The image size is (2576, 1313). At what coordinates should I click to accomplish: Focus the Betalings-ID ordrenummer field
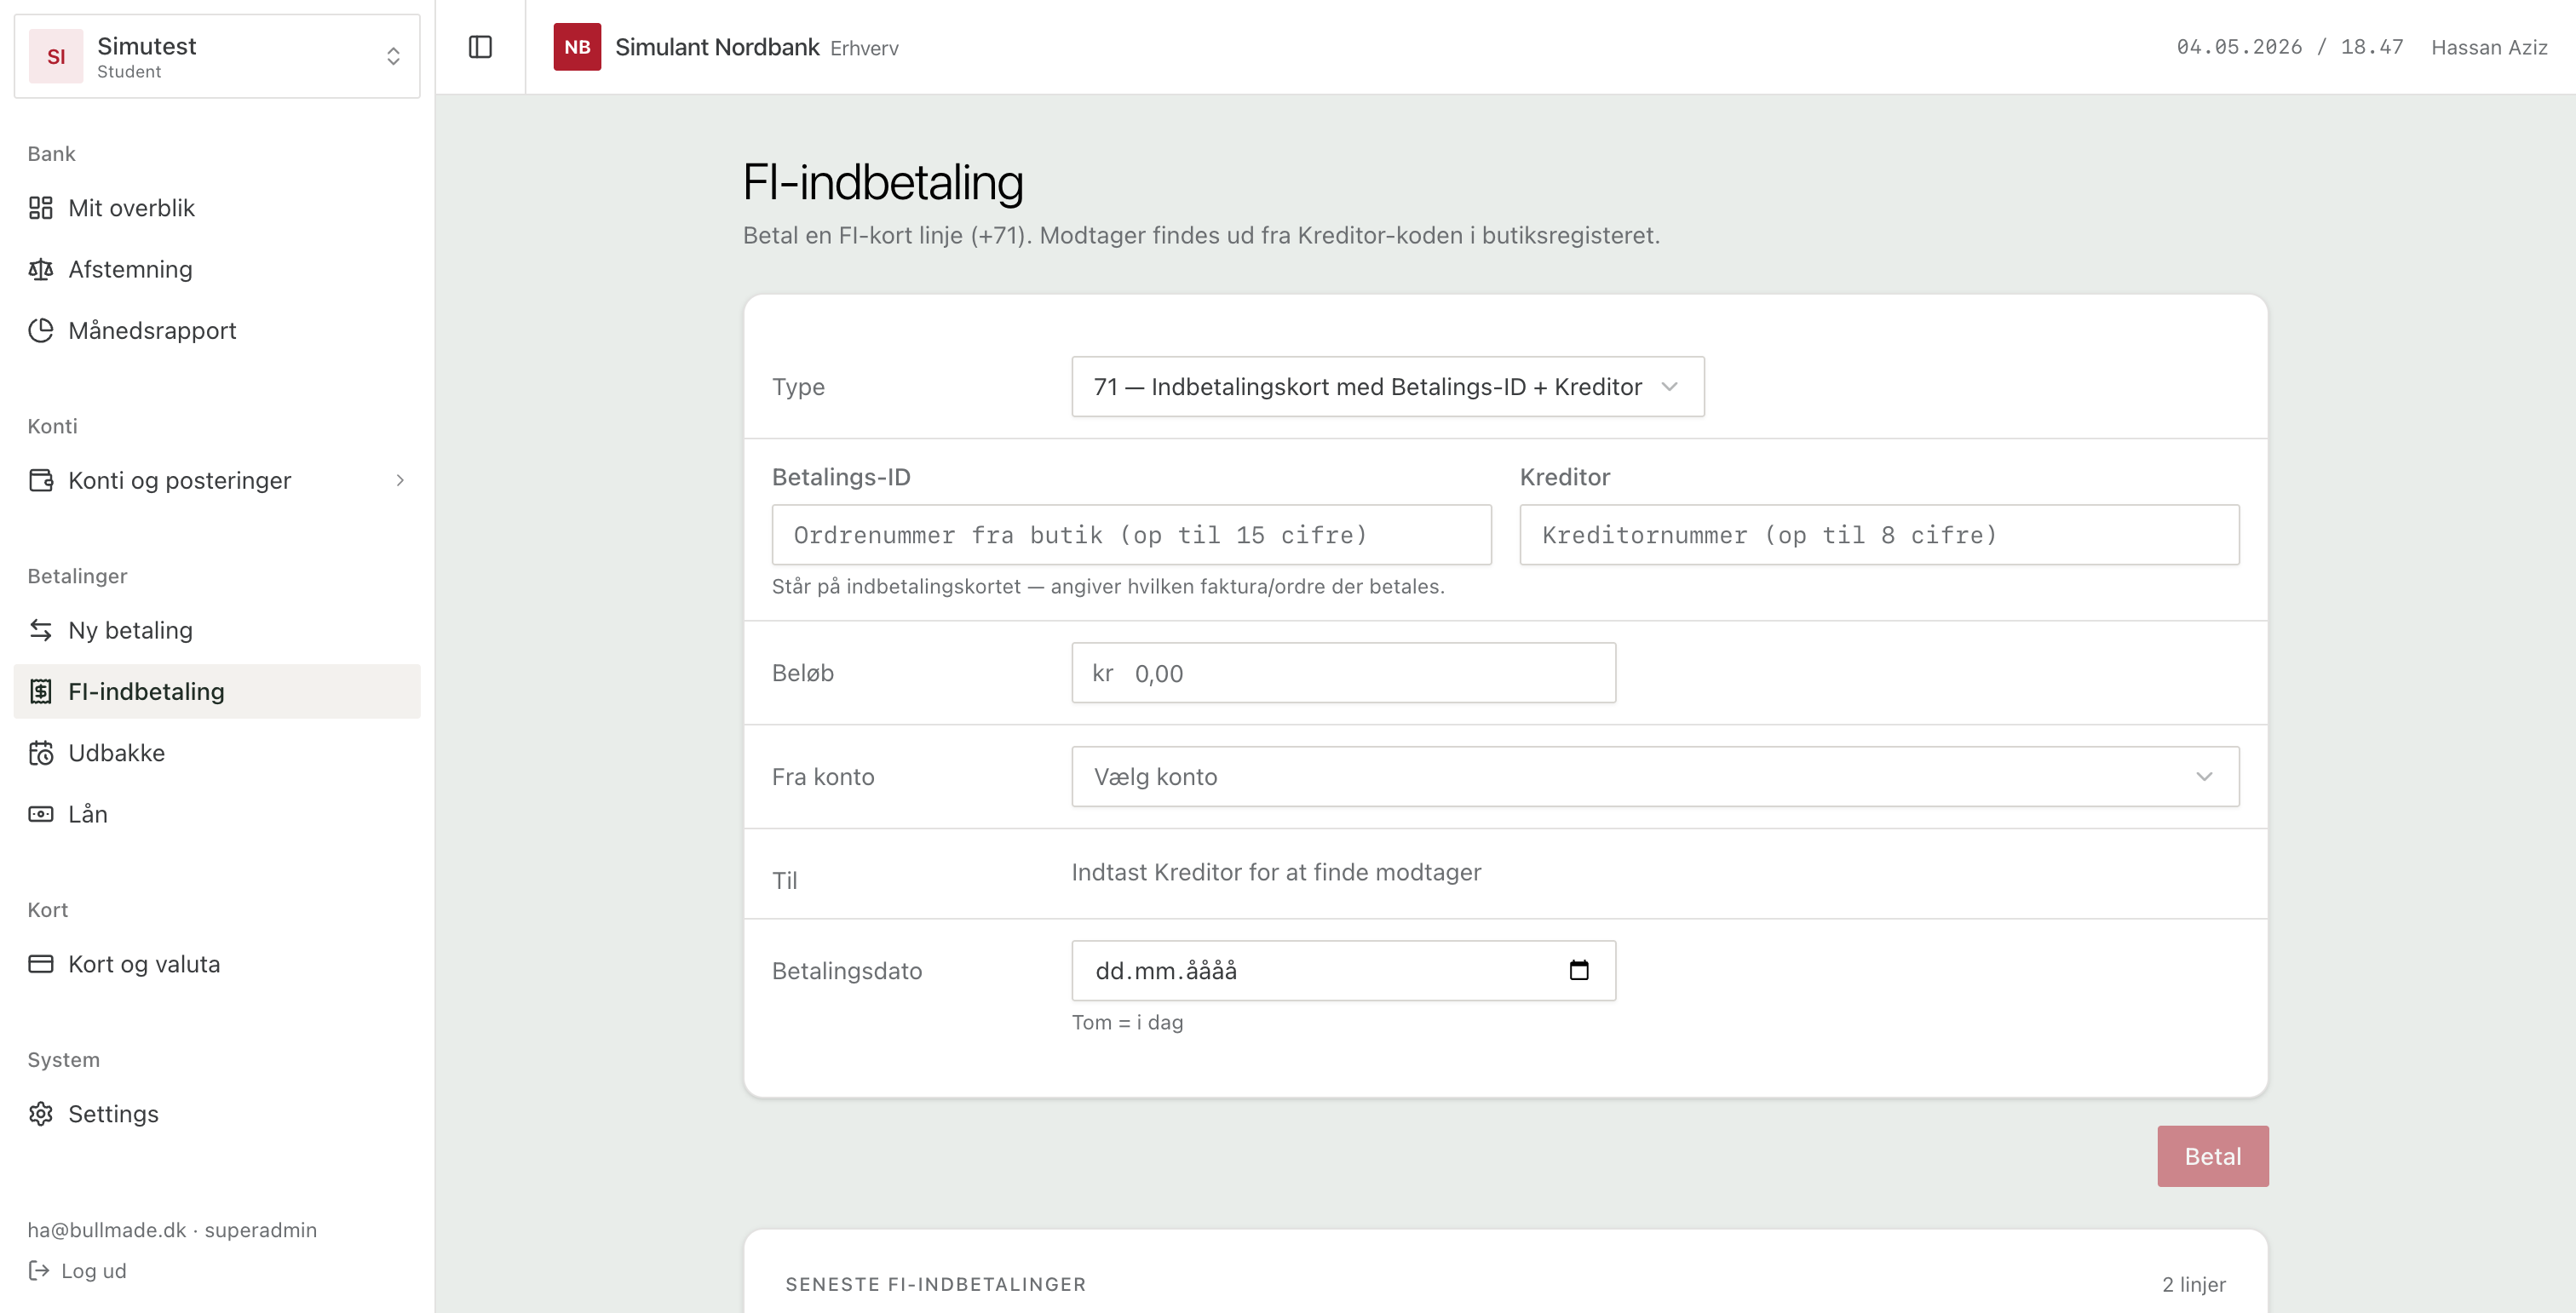coord(1131,535)
